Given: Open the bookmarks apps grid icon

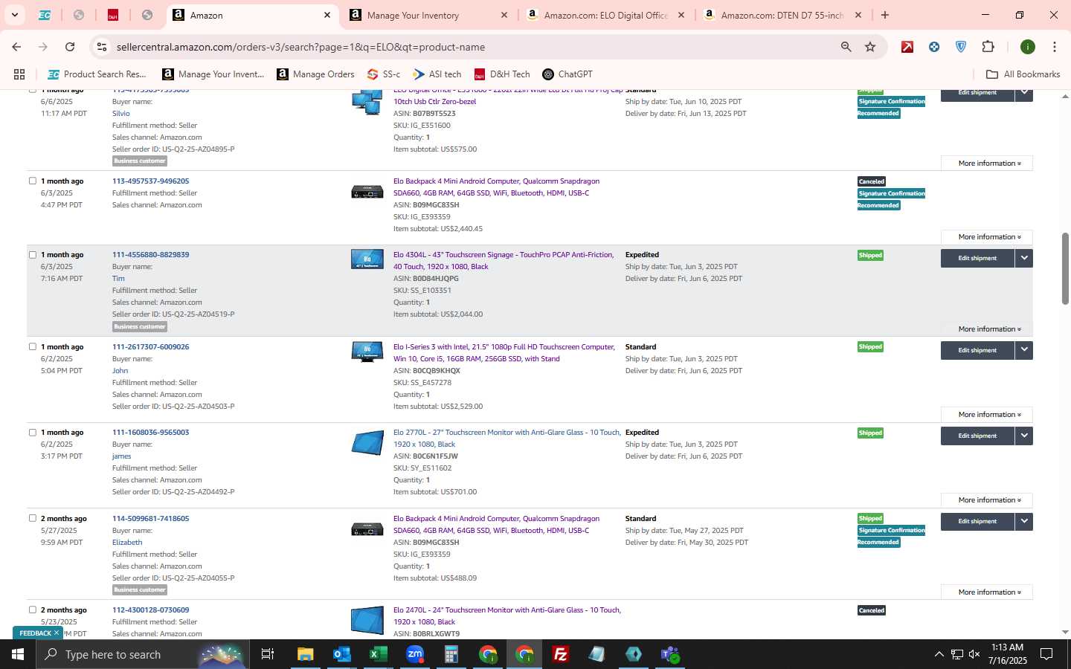Looking at the screenshot, I should coord(19,74).
